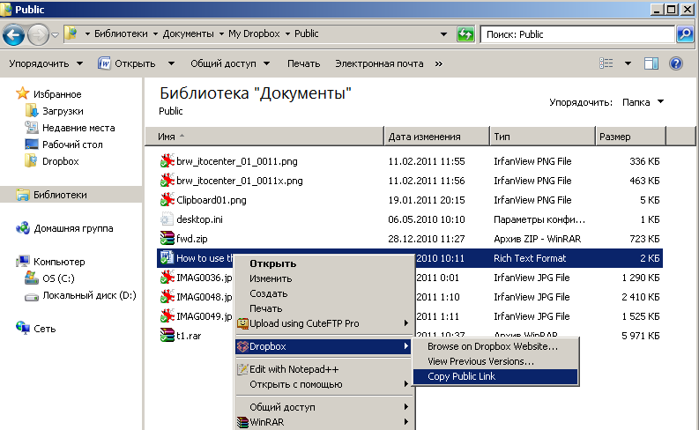Click the Word icon next to Открыть
699x430 pixels.
tap(103, 63)
